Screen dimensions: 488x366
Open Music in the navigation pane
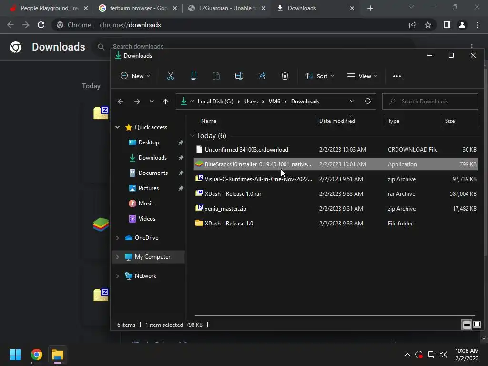[x=146, y=203]
